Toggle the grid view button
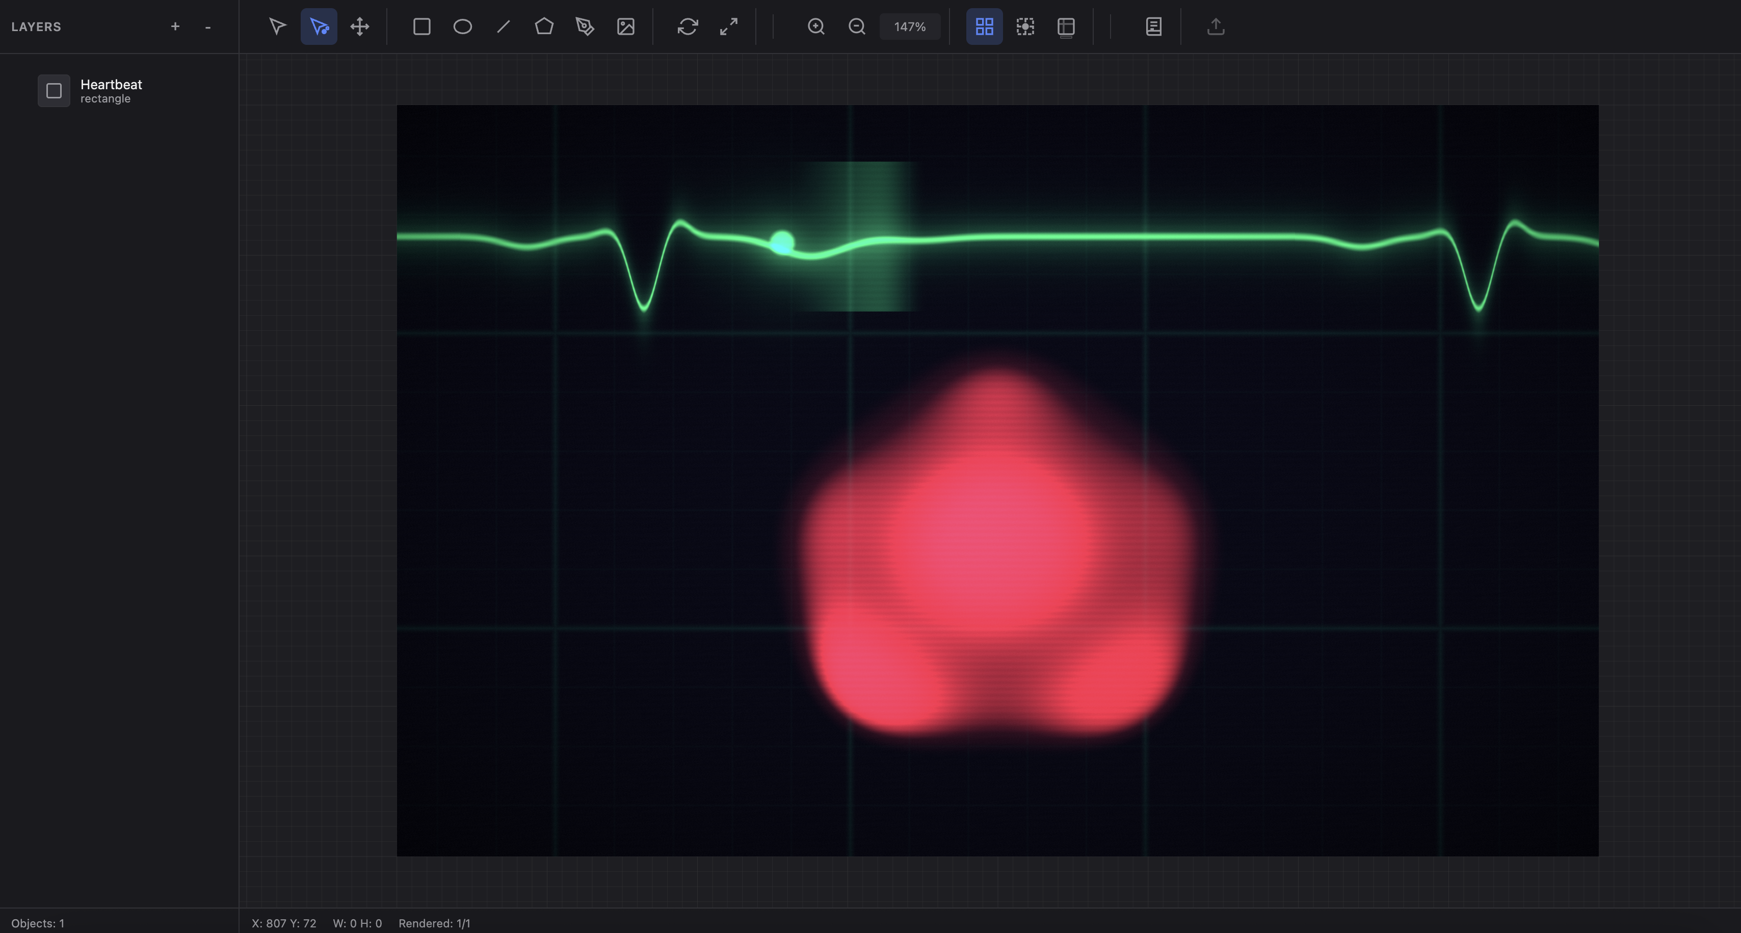 tap(984, 27)
